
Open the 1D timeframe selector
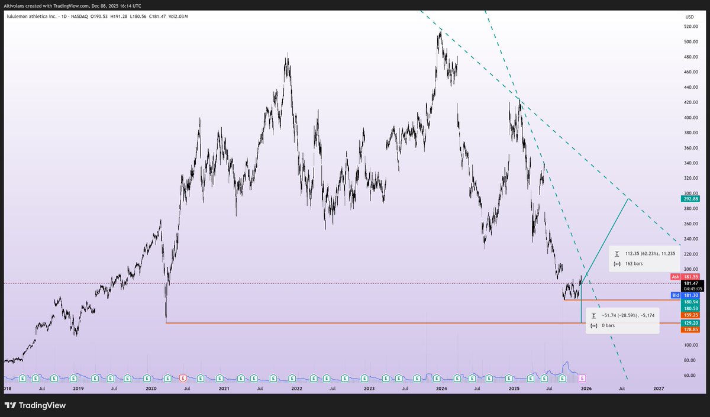(x=63, y=17)
